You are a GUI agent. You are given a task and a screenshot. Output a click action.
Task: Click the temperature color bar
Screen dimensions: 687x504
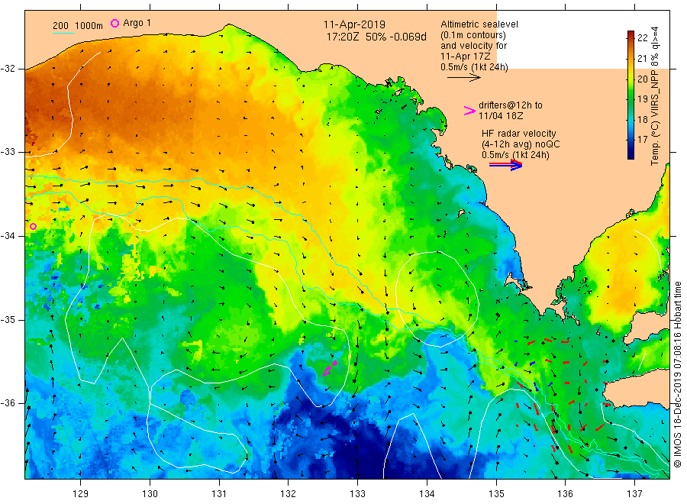631,95
